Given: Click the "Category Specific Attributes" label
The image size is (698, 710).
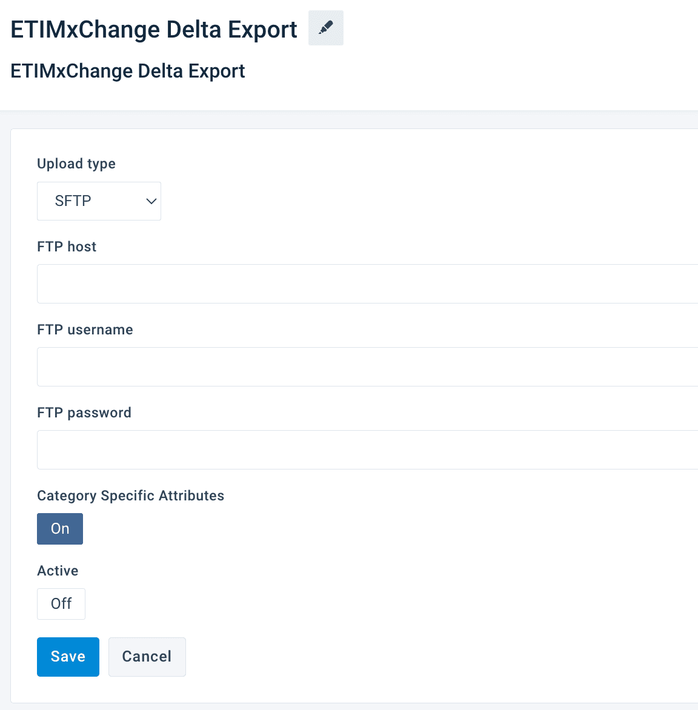Looking at the screenshot, I should point(130,496).
